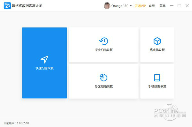Click the 嗨格式数据恢复大师 title text
Viewport: 192px width, 127px height.
click(x=27, y=6)
